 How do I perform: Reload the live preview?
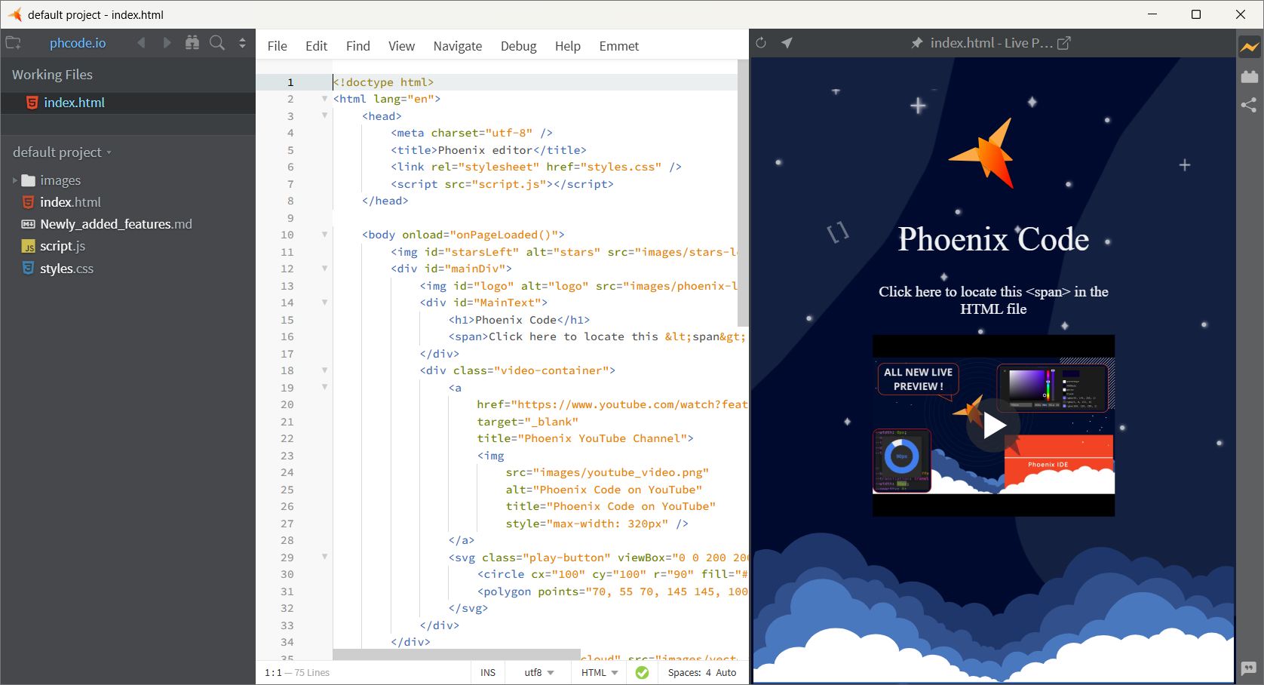click(x=761, y=43)
